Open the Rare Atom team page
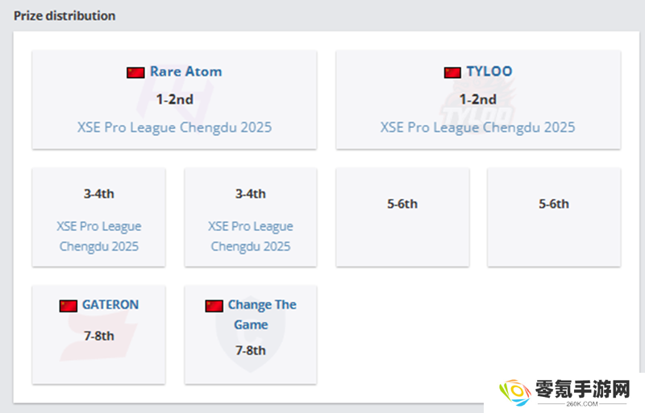The height and width of the screenshot is (413, 645). tap(186, 72)
